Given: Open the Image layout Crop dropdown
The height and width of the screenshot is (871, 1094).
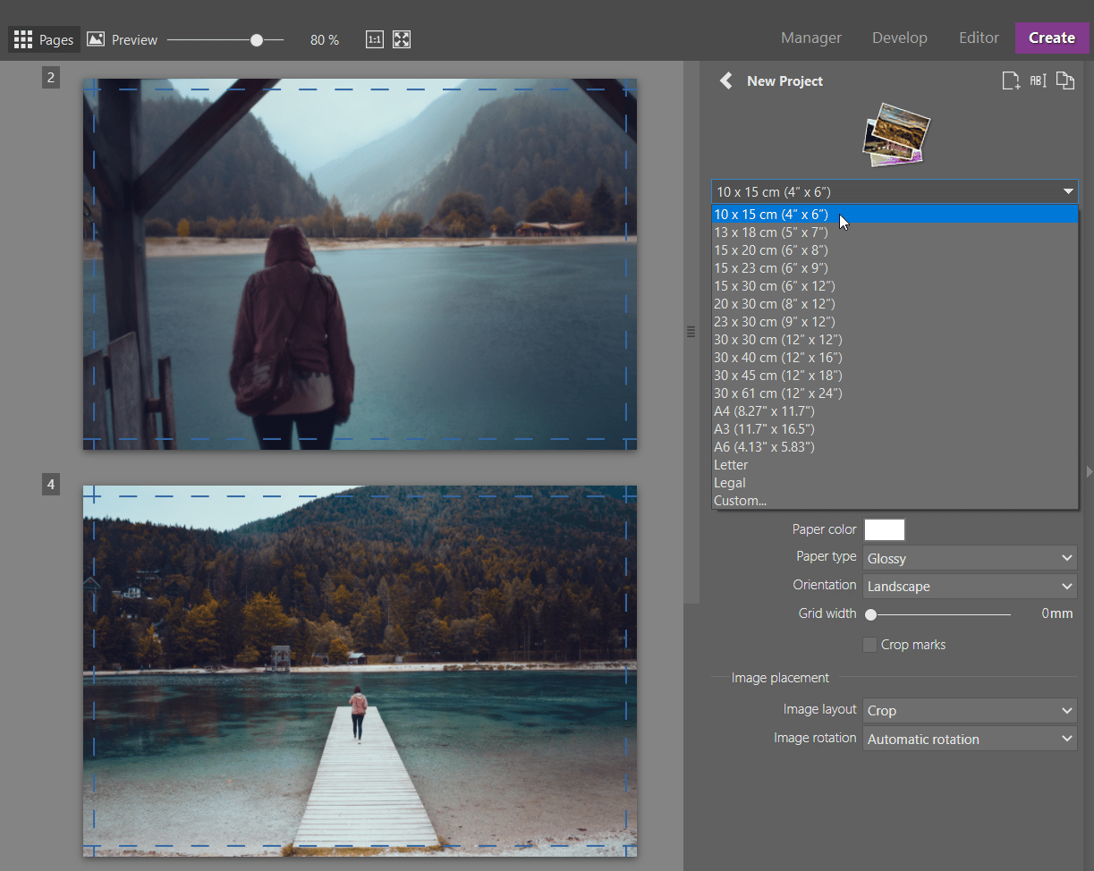Looking at the screenshot, I should (x=970, y=711).
